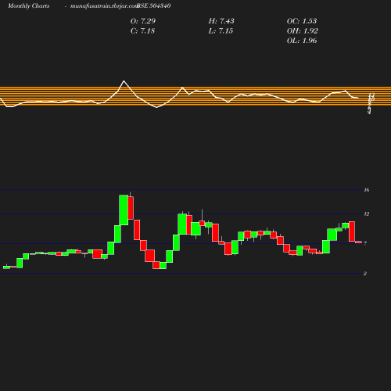Select the low price value "L: 7.15"
391x391 pixels.
(x=221, y=31)
